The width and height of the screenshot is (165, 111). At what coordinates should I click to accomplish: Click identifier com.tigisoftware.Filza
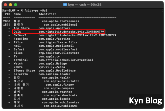[58, 42]
